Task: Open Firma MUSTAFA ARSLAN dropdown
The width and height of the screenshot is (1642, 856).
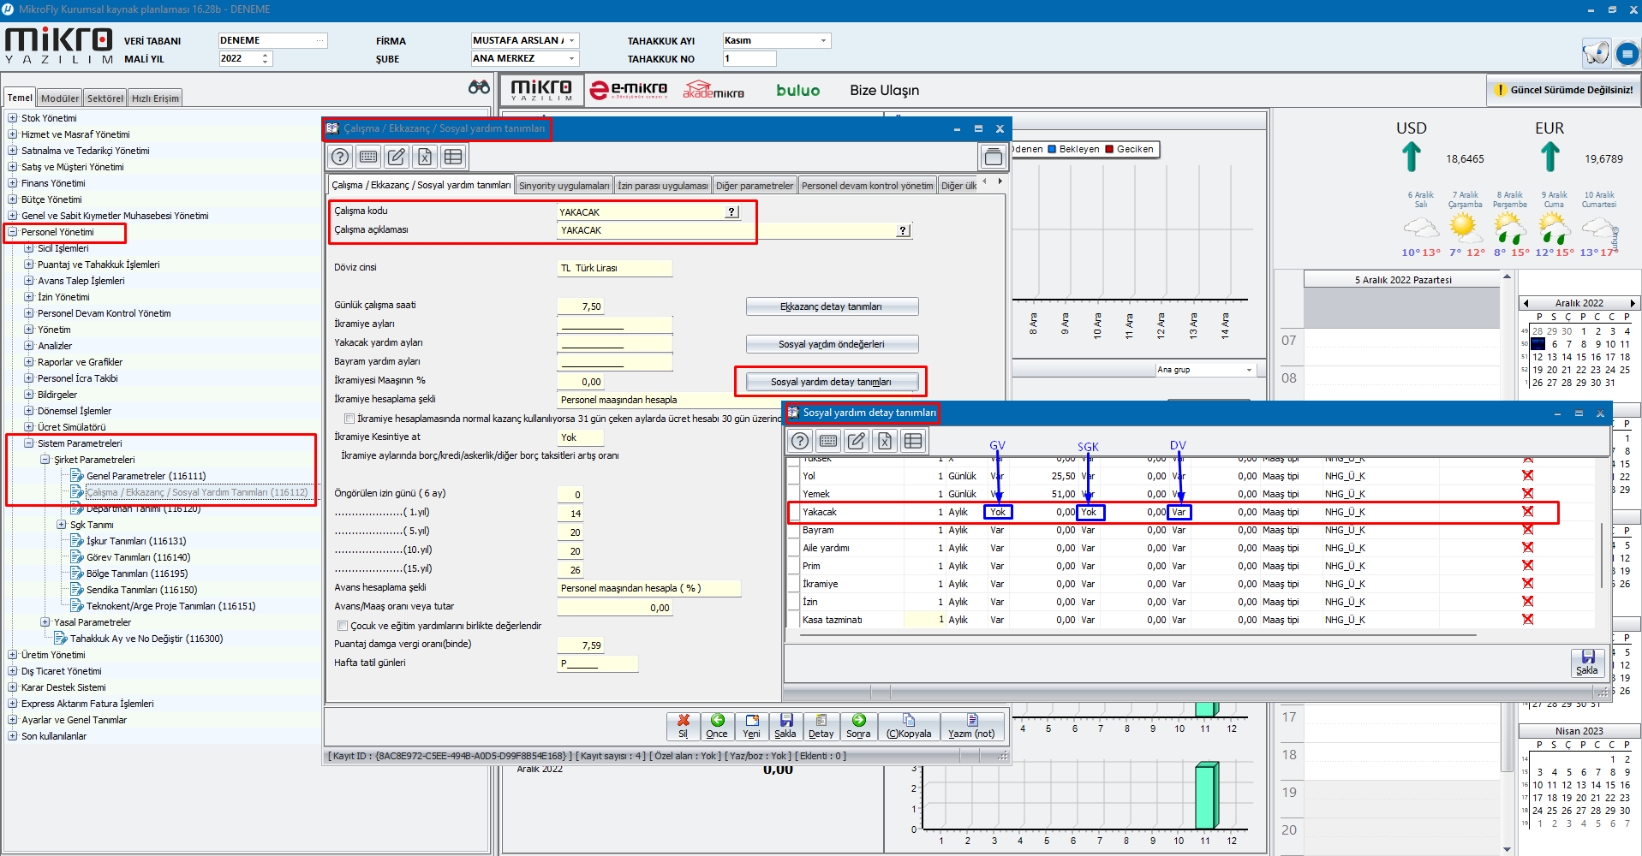Action: point(572,40)
